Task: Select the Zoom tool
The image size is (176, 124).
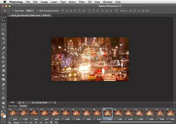Action: tap(4, 107)
